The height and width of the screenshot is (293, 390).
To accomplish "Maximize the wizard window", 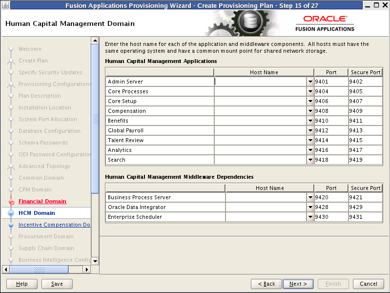I will coord(376,5).
